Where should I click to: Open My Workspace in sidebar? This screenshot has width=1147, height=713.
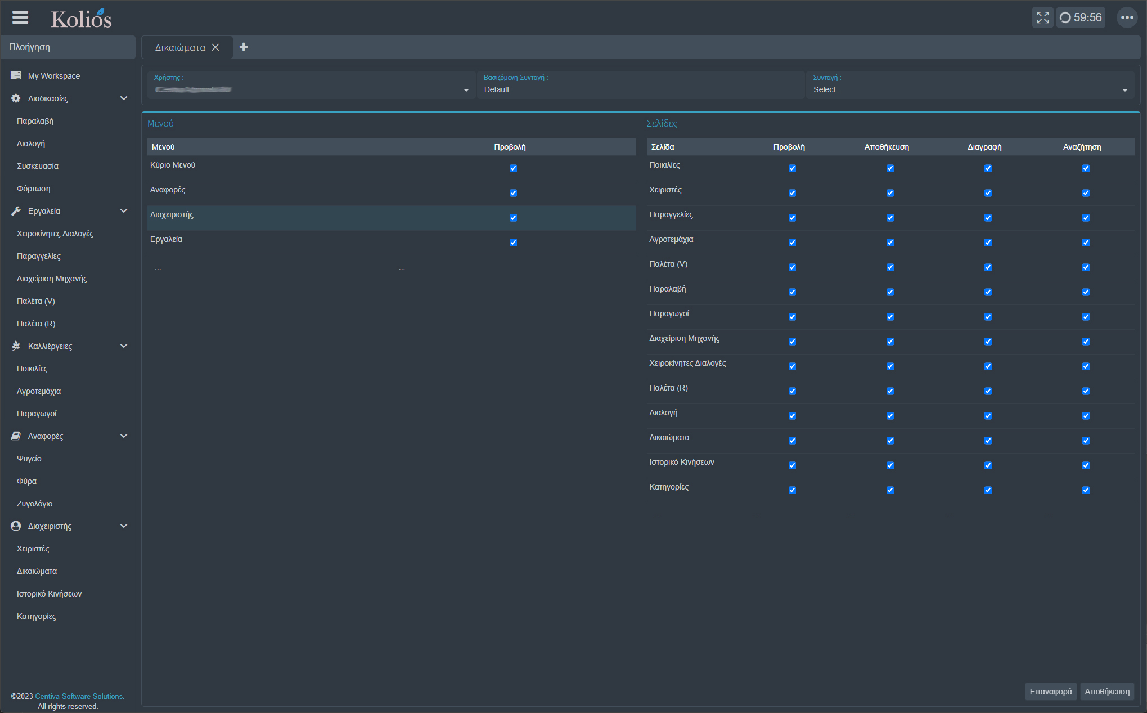pyautogui.click(x=54, y=75)
